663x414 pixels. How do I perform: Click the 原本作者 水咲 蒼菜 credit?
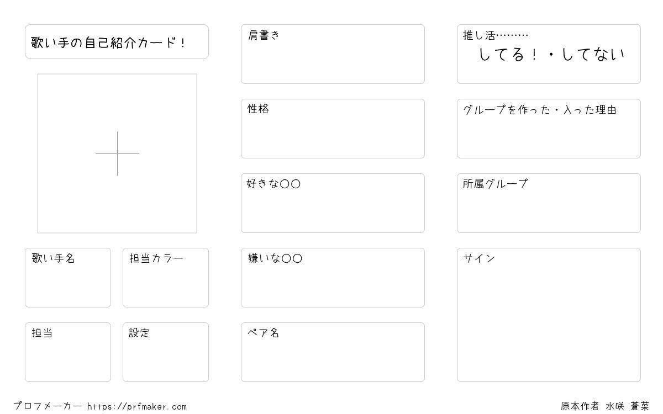click(x=605, y=406)
